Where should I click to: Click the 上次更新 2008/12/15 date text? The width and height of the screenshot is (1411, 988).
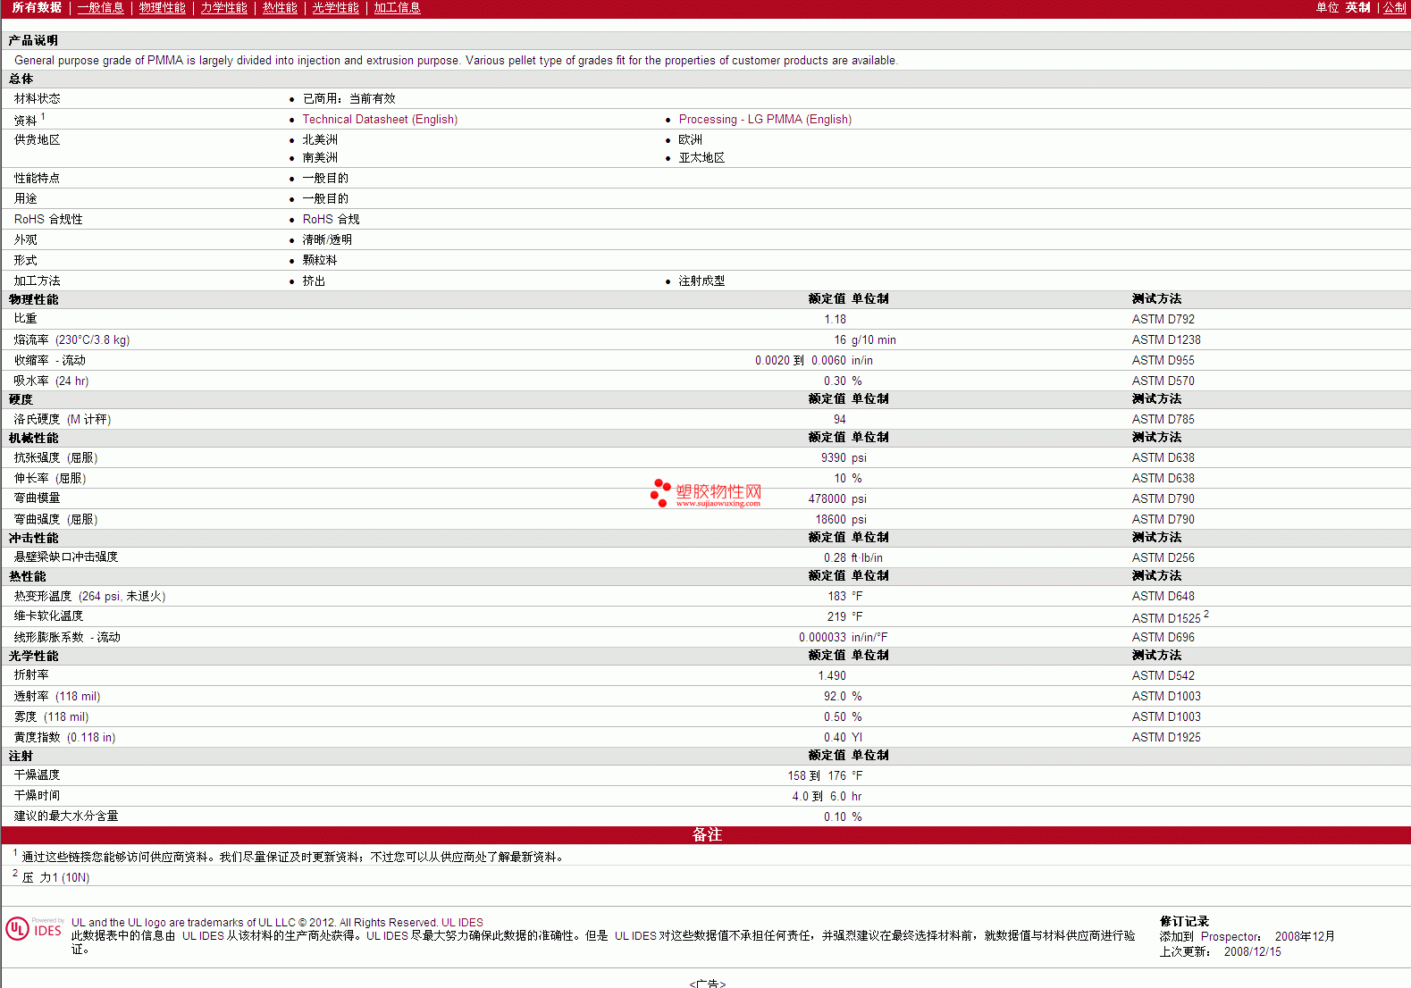tap(1221, 952)
